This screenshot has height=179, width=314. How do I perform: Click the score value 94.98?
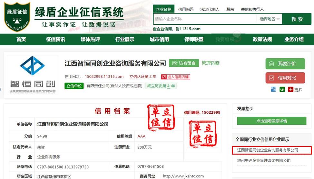click(42, 136)
